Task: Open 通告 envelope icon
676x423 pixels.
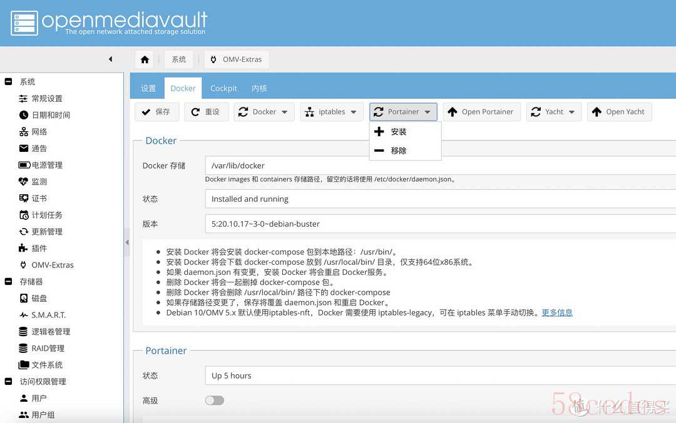Action: [23, 149]
